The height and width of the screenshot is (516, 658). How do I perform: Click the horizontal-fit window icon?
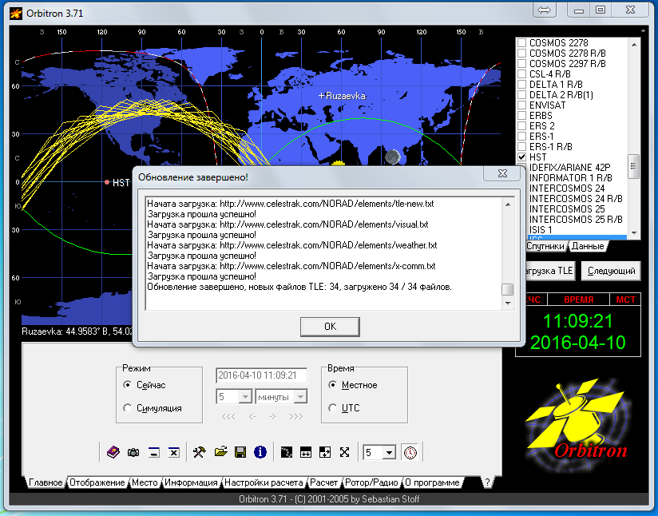[306, 452]
